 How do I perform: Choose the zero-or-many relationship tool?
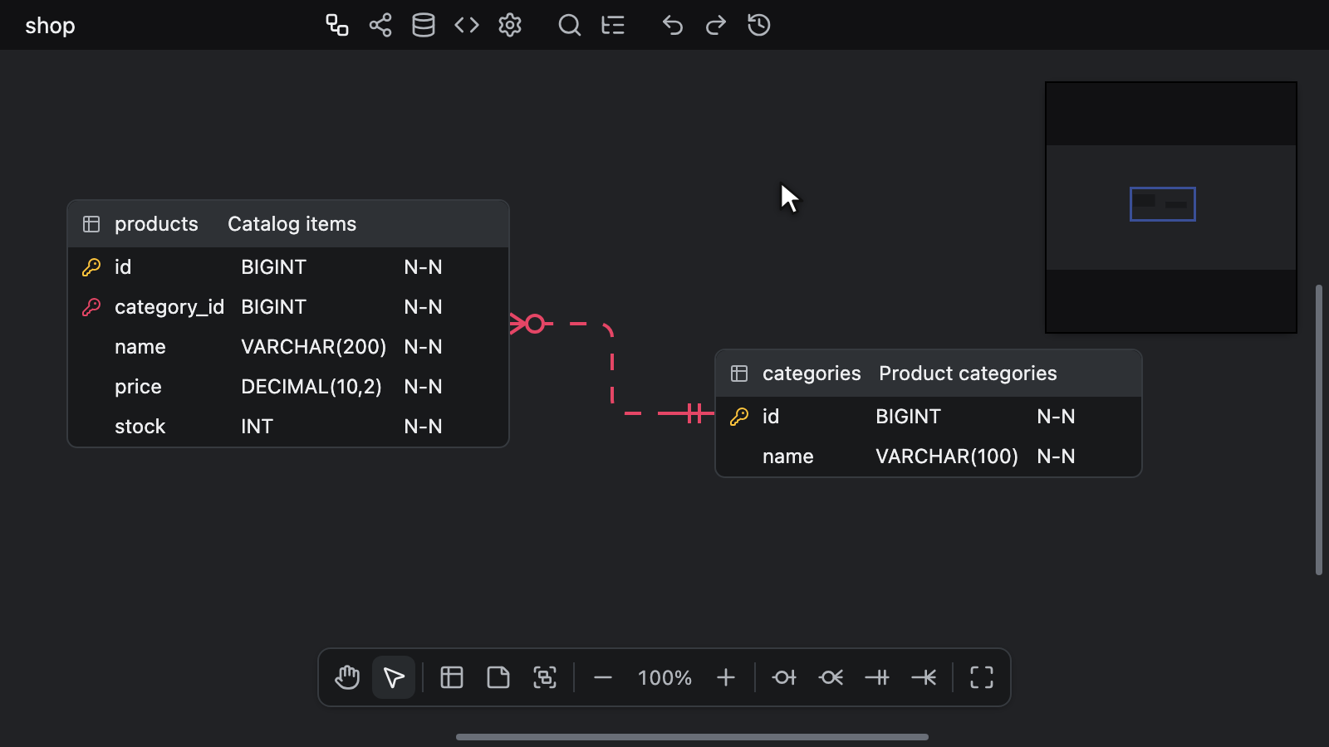pos(831,677)
